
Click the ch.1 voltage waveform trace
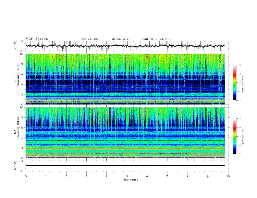click(x=125, y=46)
